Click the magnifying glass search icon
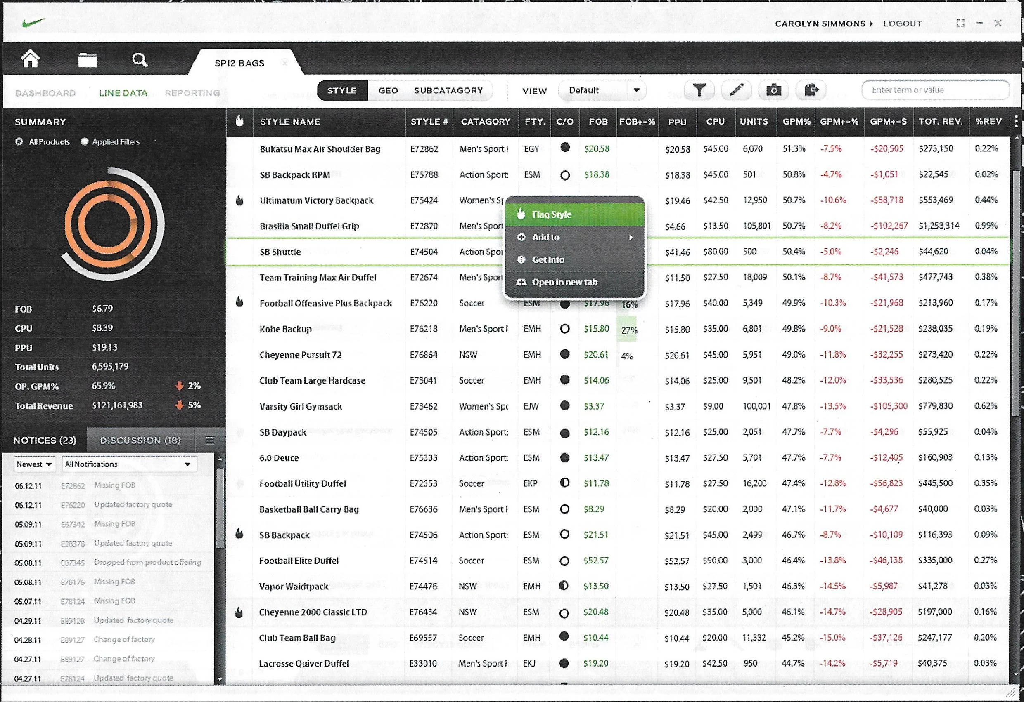The width and height of the screenshot is (1024, 702). click(140, 59)
